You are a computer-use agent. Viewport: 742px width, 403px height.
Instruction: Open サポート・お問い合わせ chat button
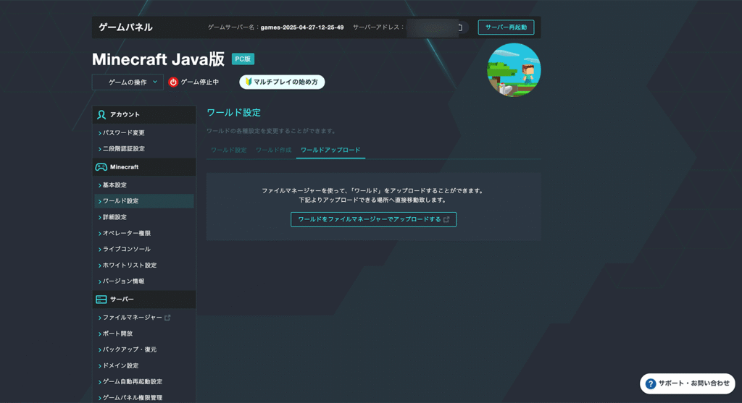click(x=688, y=383)
